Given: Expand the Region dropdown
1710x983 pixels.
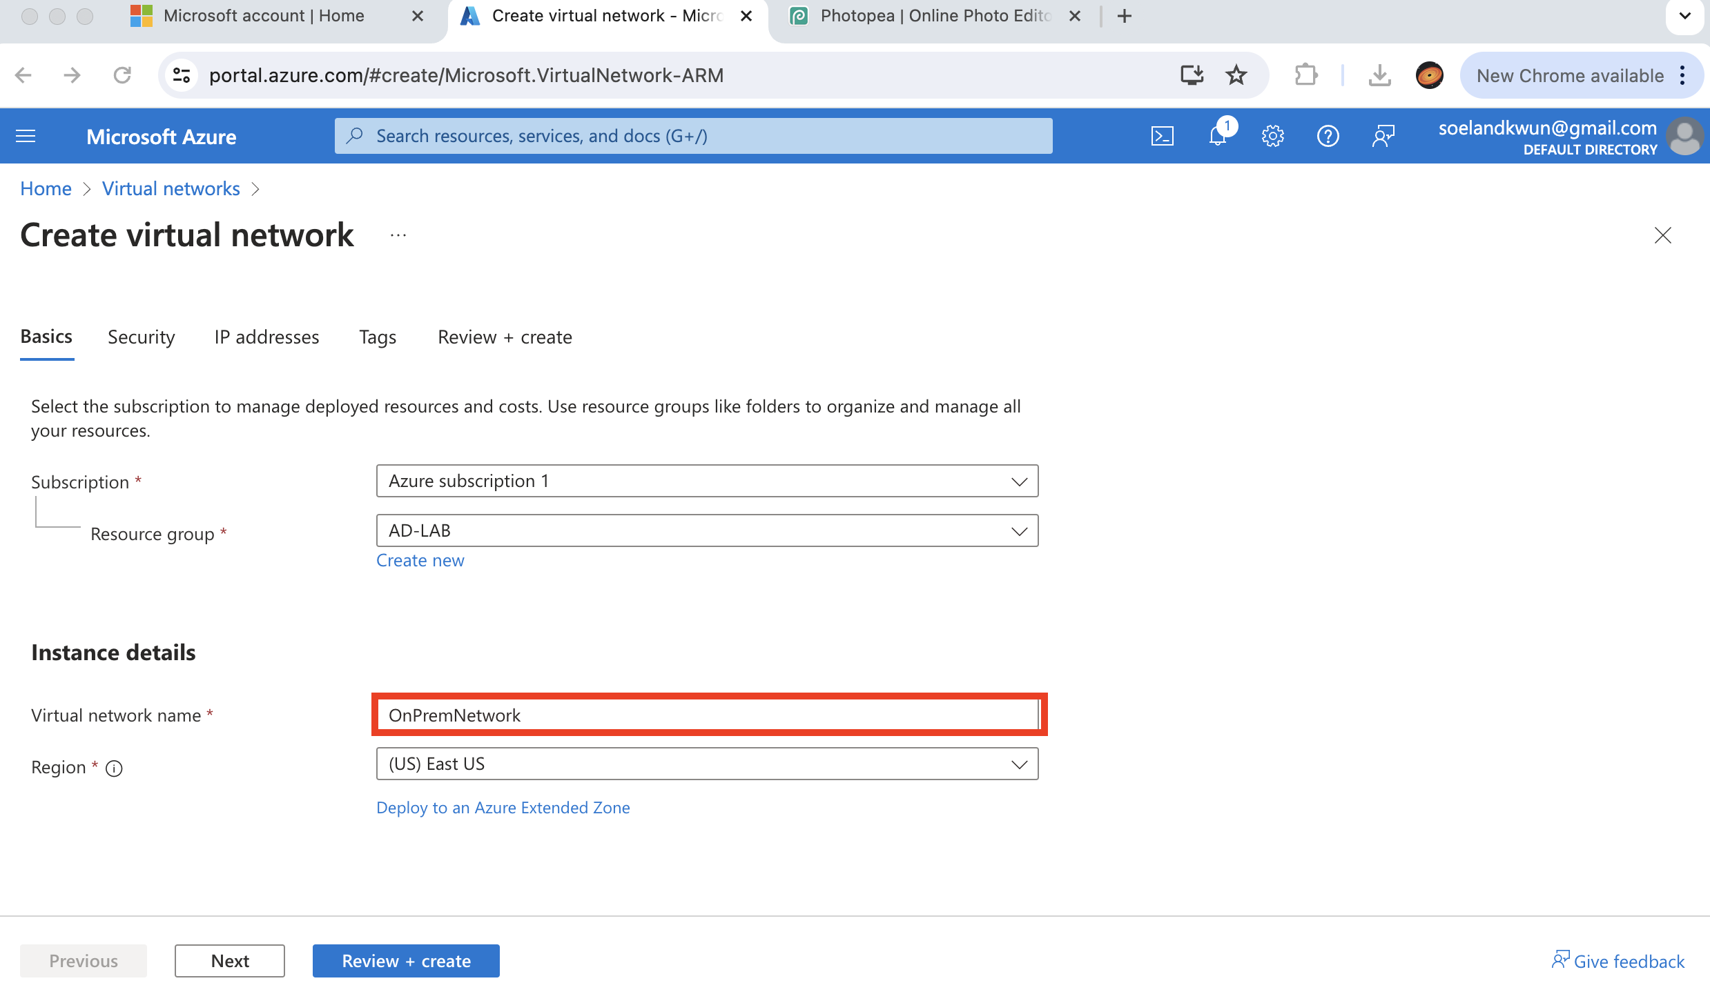Looking at the screenshot, I should (x=707, y=764).
